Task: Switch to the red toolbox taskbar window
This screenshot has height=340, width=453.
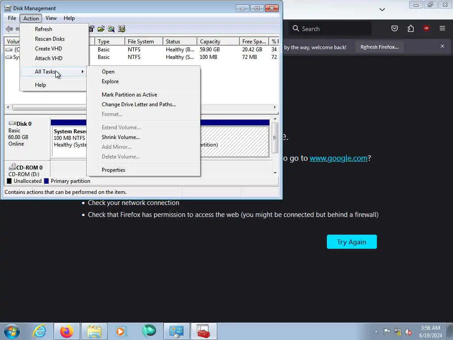Action: [203, 331]
